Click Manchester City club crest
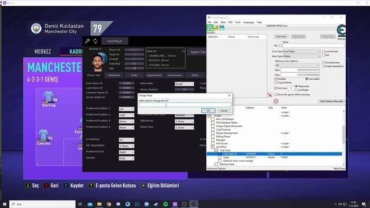370x208 pixels. (36, 28)
